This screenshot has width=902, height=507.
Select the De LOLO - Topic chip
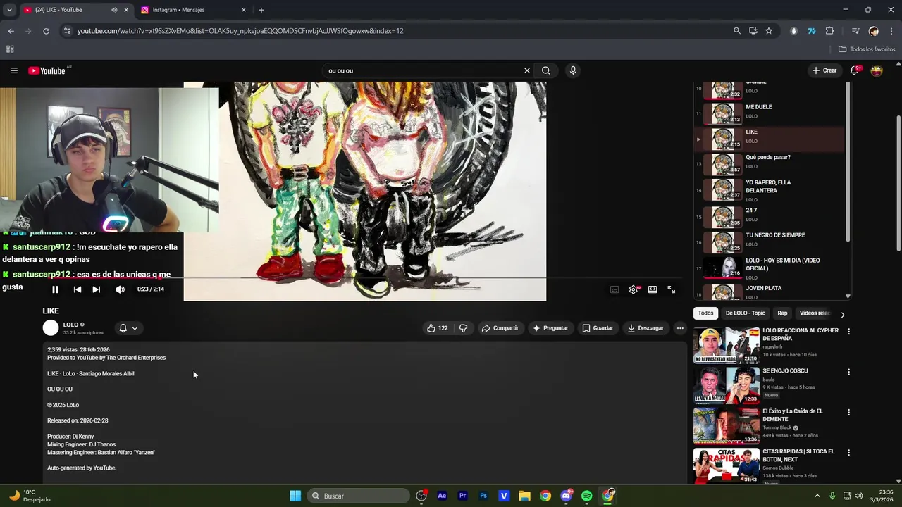[x=745, y=313]
